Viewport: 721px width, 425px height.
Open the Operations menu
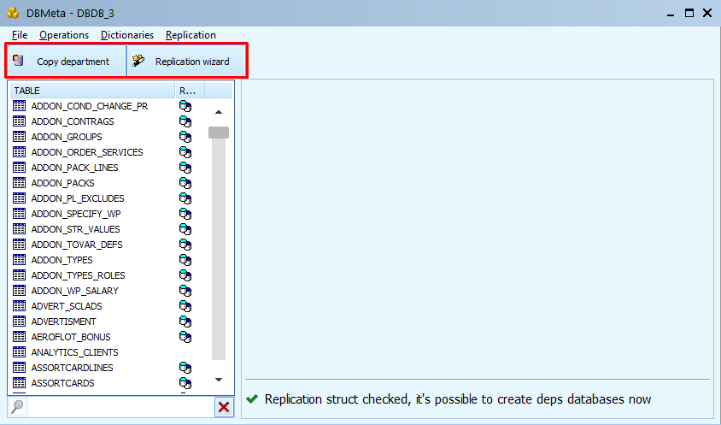pos(64,35)
